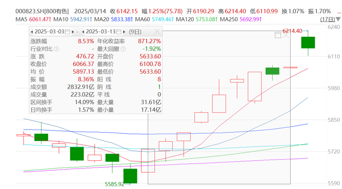Click the (17日) underlined link

(327, 19)
